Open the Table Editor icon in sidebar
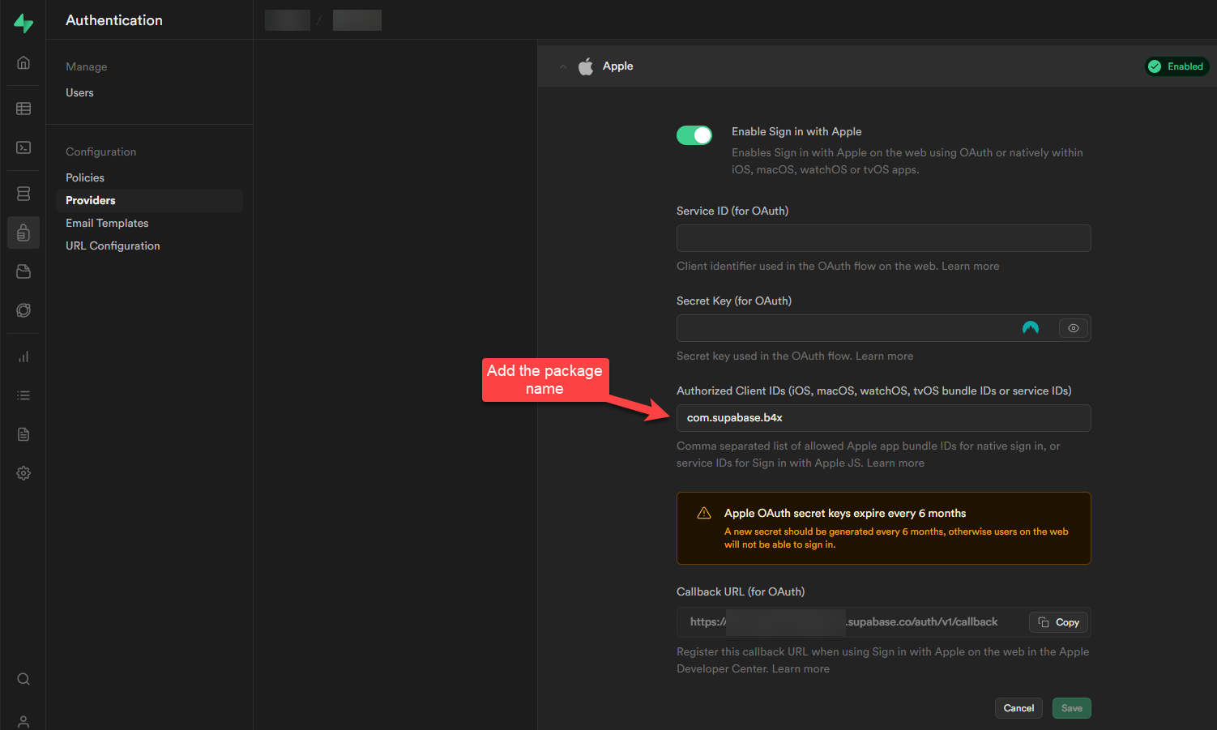The height and width of the screenshot is (730, 1217). pyautogui.click(x=23, y=109)
